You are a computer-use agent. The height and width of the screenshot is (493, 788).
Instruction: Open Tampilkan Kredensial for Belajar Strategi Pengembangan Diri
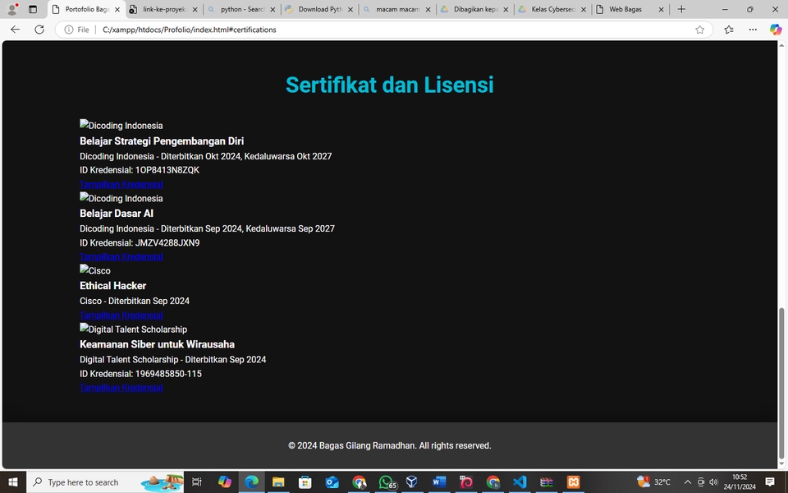pyautogui.click(x=121, y=184)
